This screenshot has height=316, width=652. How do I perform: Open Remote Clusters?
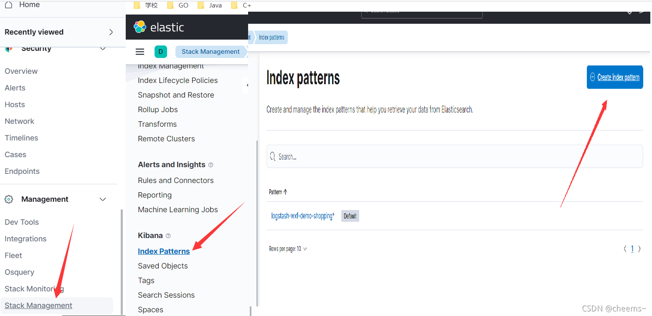coord(166,139)
